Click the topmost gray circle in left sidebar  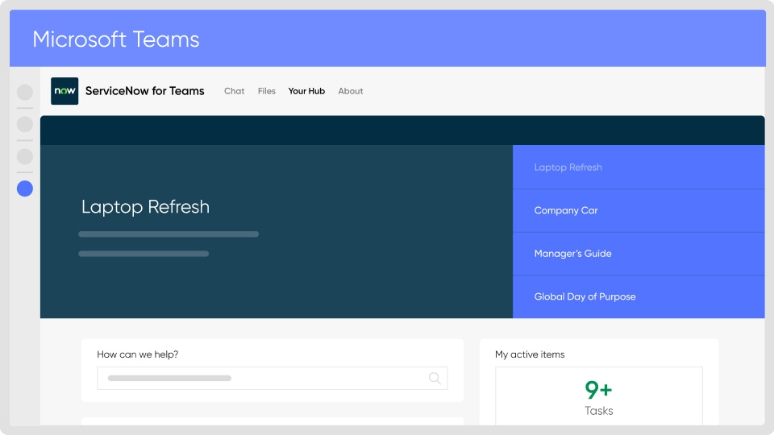[x=25, y=93]
